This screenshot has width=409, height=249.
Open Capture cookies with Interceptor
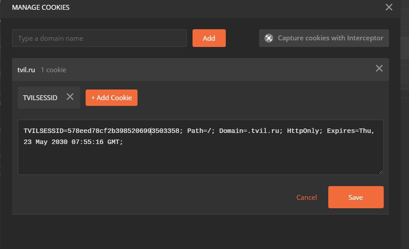pyautogui.click(x=324, y=38)
